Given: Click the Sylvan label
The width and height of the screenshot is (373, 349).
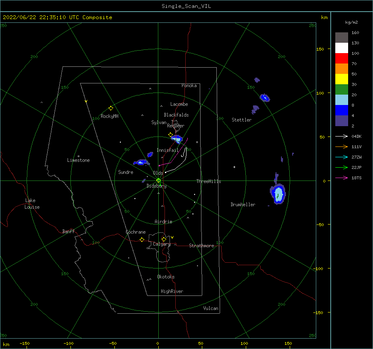Looking at the screenshot, I should click(x=159, y=122).
